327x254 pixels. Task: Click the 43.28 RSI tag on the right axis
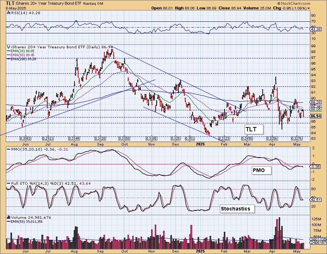pos(315,29)
